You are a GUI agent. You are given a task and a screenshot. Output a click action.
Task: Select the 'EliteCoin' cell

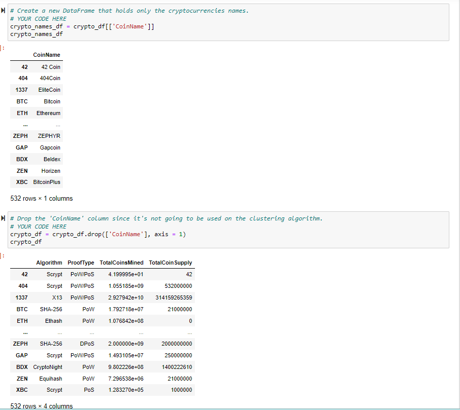pos(49,90)
